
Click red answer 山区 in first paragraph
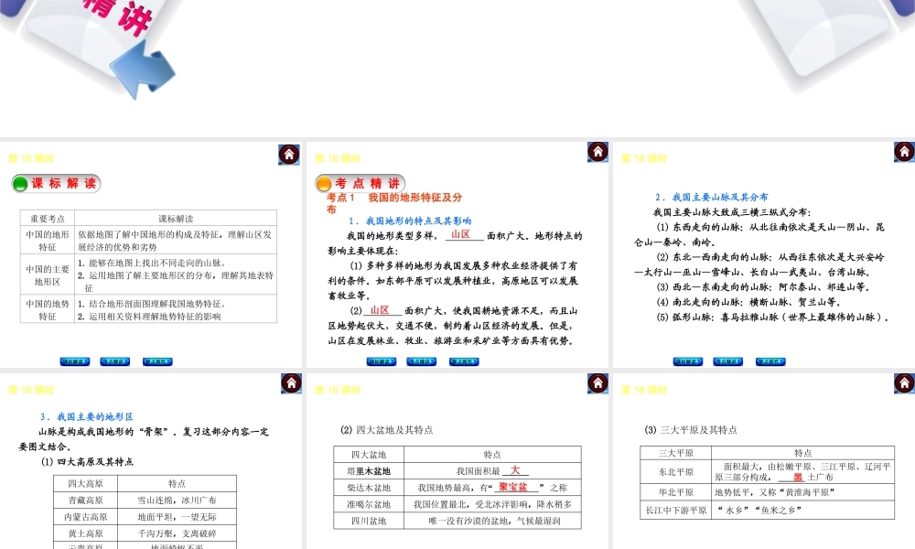(x=460, y=234)
